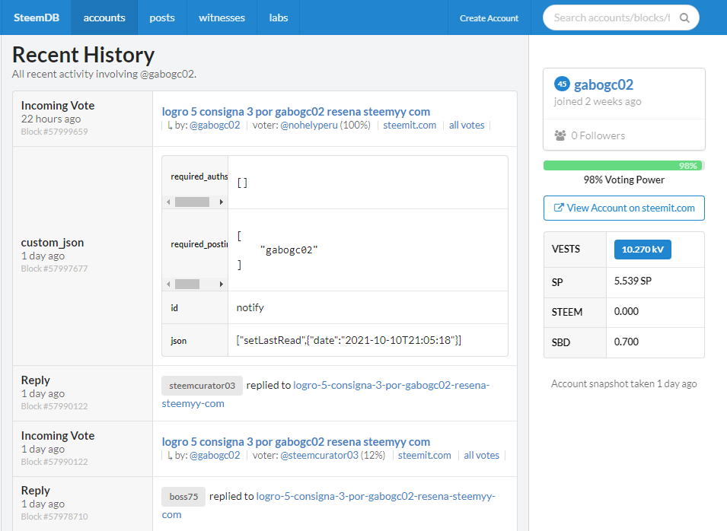Click all votes link in steemcurator03 vote row
Viewport: 727px width, 531px height.
(x=481, y=456)
